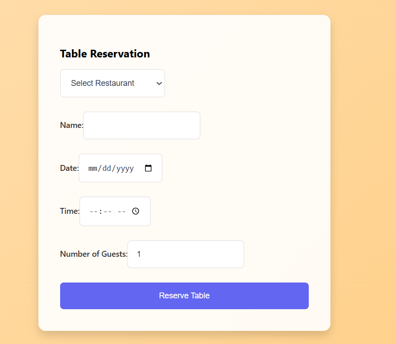Select the AM/PM segment in Time field
The height and width of the screenshot is (344, 396).
(x=122, y=212)
